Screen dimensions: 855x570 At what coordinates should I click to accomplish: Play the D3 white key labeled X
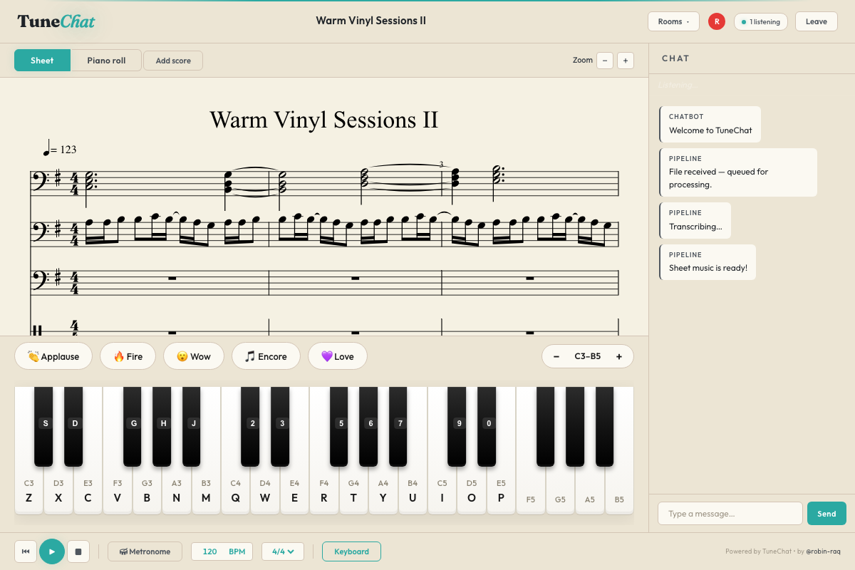[58, 492]
